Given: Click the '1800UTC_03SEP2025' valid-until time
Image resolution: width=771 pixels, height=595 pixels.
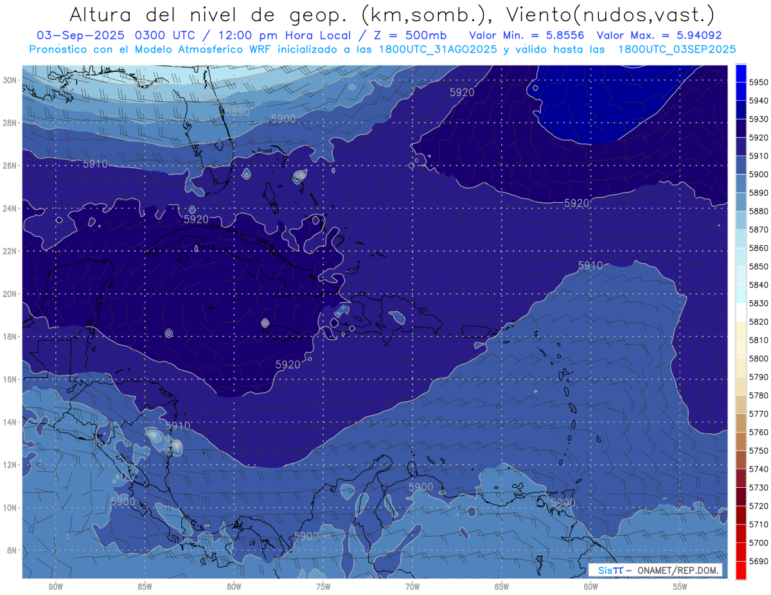Looking at the screenshot, I should 677,49.
